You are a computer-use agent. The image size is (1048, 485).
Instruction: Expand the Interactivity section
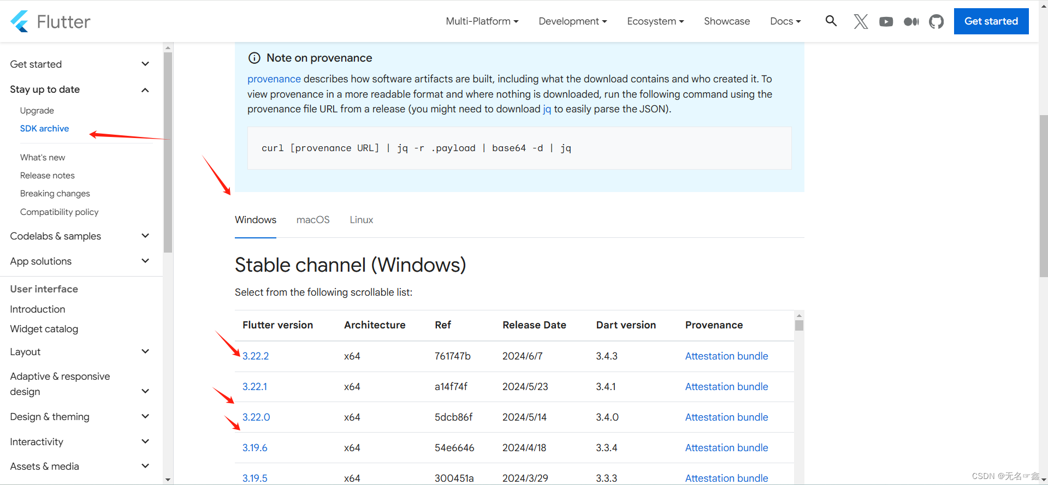80,442
